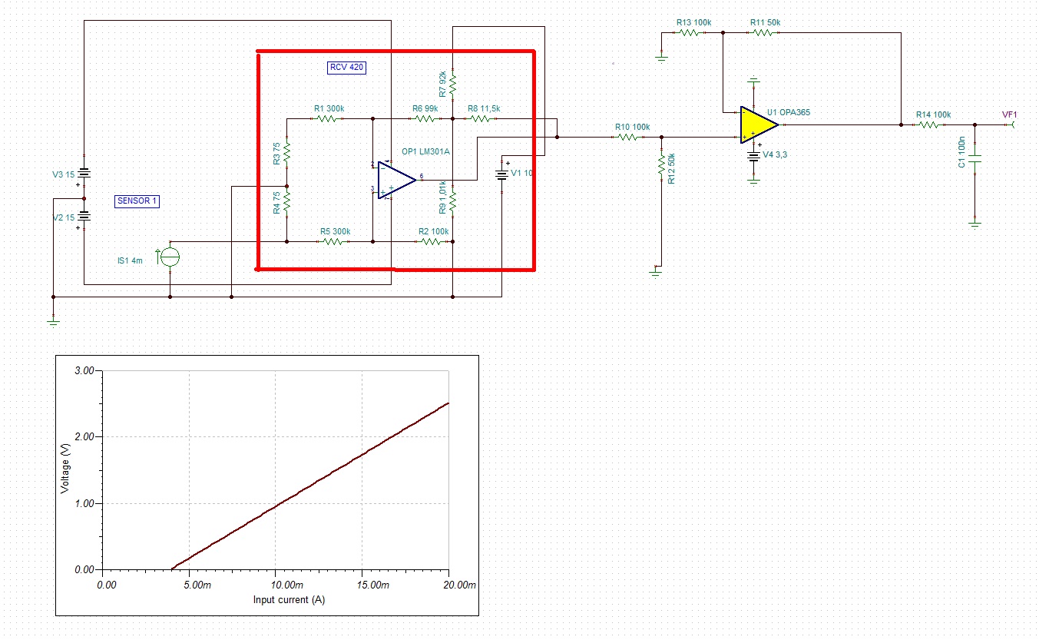Viewport: 1039px width, 640px height.
Task: Select the R9 1,01k resistor symbol
Action: [x=452, y=201]
